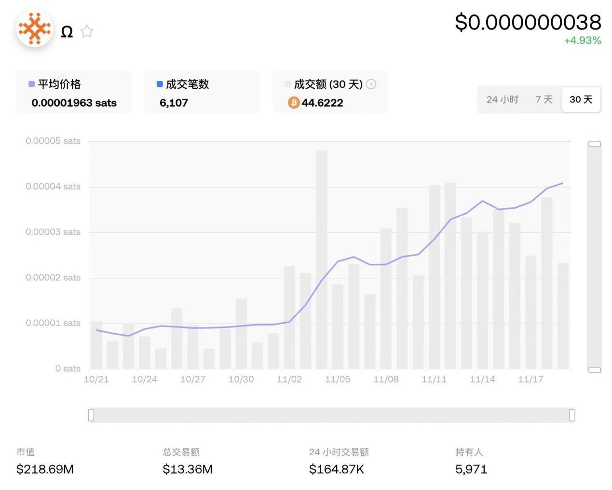
Task: Select the 30 天 time range
Action: (x=581, y=99)
